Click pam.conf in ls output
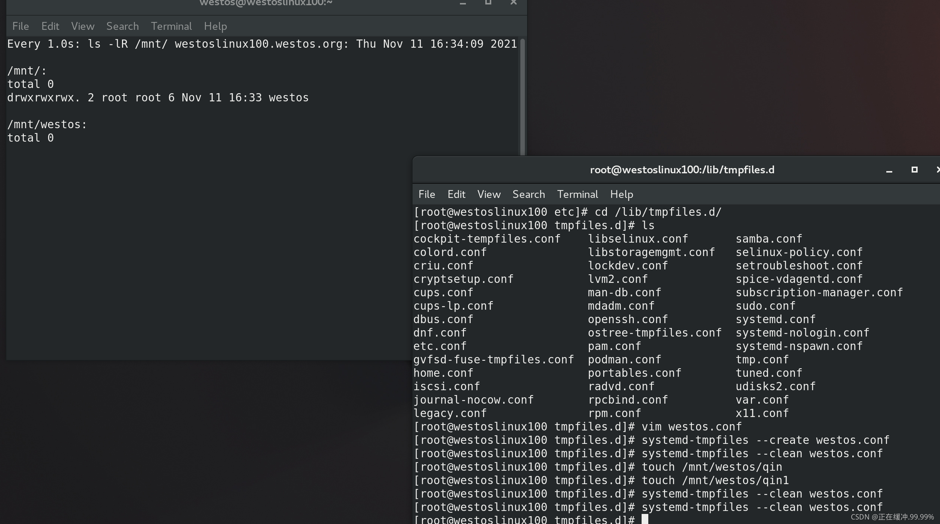 point(614,346)
